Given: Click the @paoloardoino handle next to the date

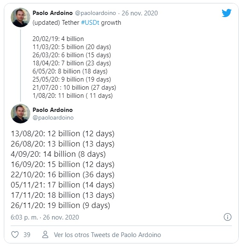Looking at the screenshot, I should [x=95, y=13].
